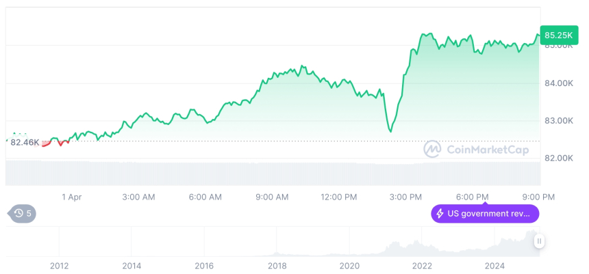Click the lightning bolt event icon
This screenshot has width=589, height=274.
click(439, 214)
